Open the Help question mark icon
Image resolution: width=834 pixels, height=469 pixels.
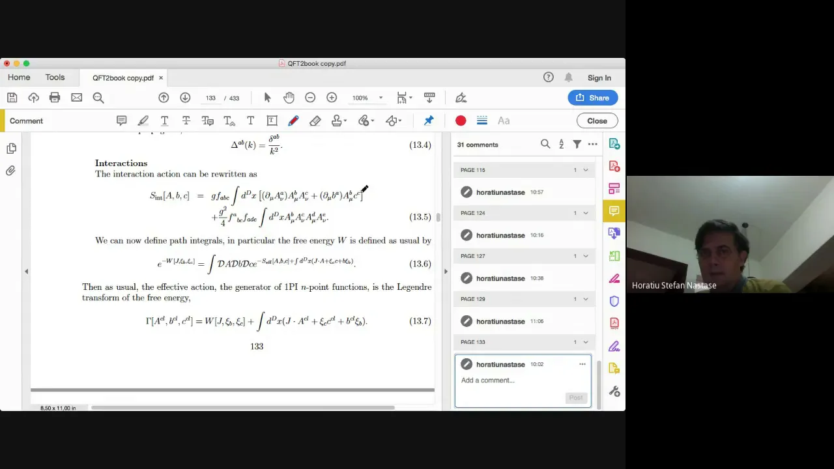point(549,78)
